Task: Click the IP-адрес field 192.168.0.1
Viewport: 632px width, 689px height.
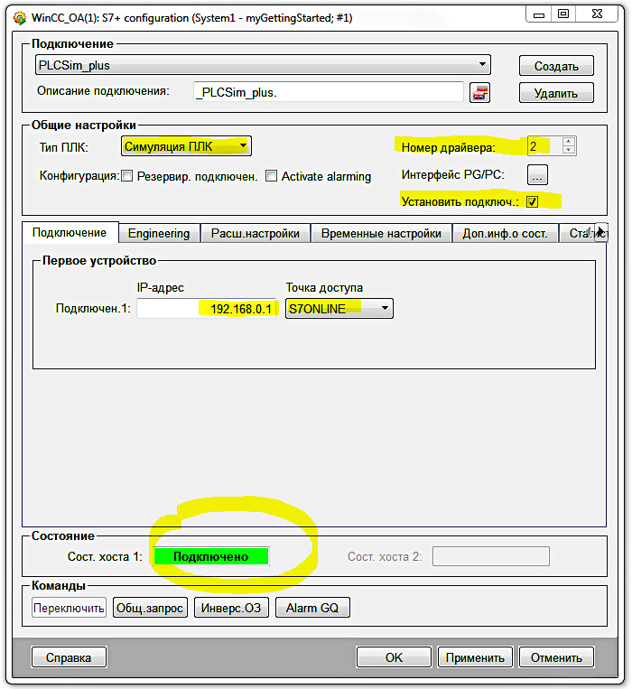Action: [x=206, y=309]
